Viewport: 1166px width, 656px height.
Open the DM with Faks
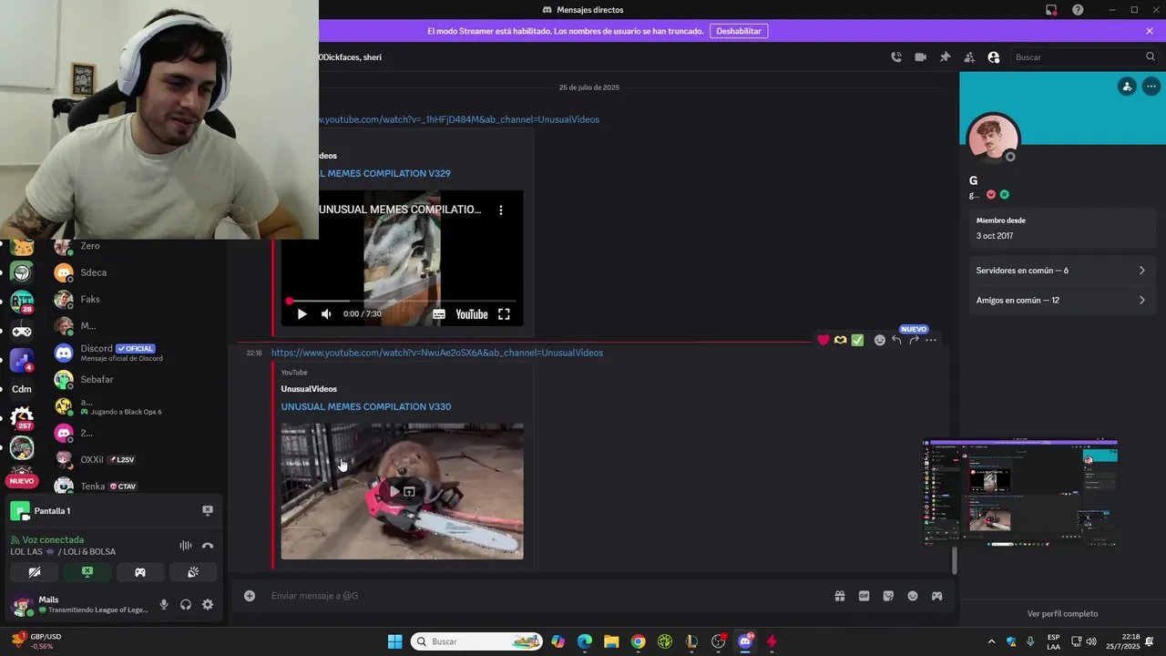pyautogui.click(x=136, y=299)
